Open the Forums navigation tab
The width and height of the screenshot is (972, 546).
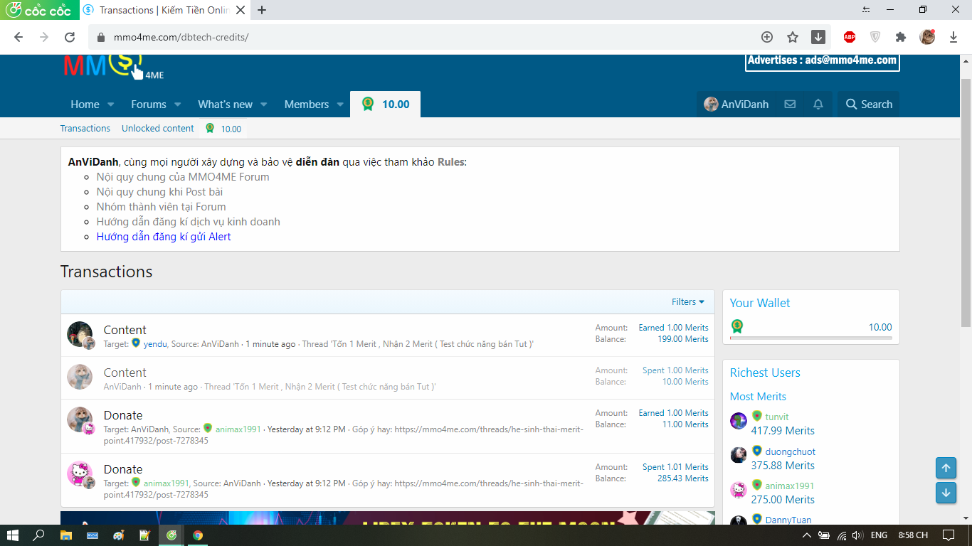point(148,104)
